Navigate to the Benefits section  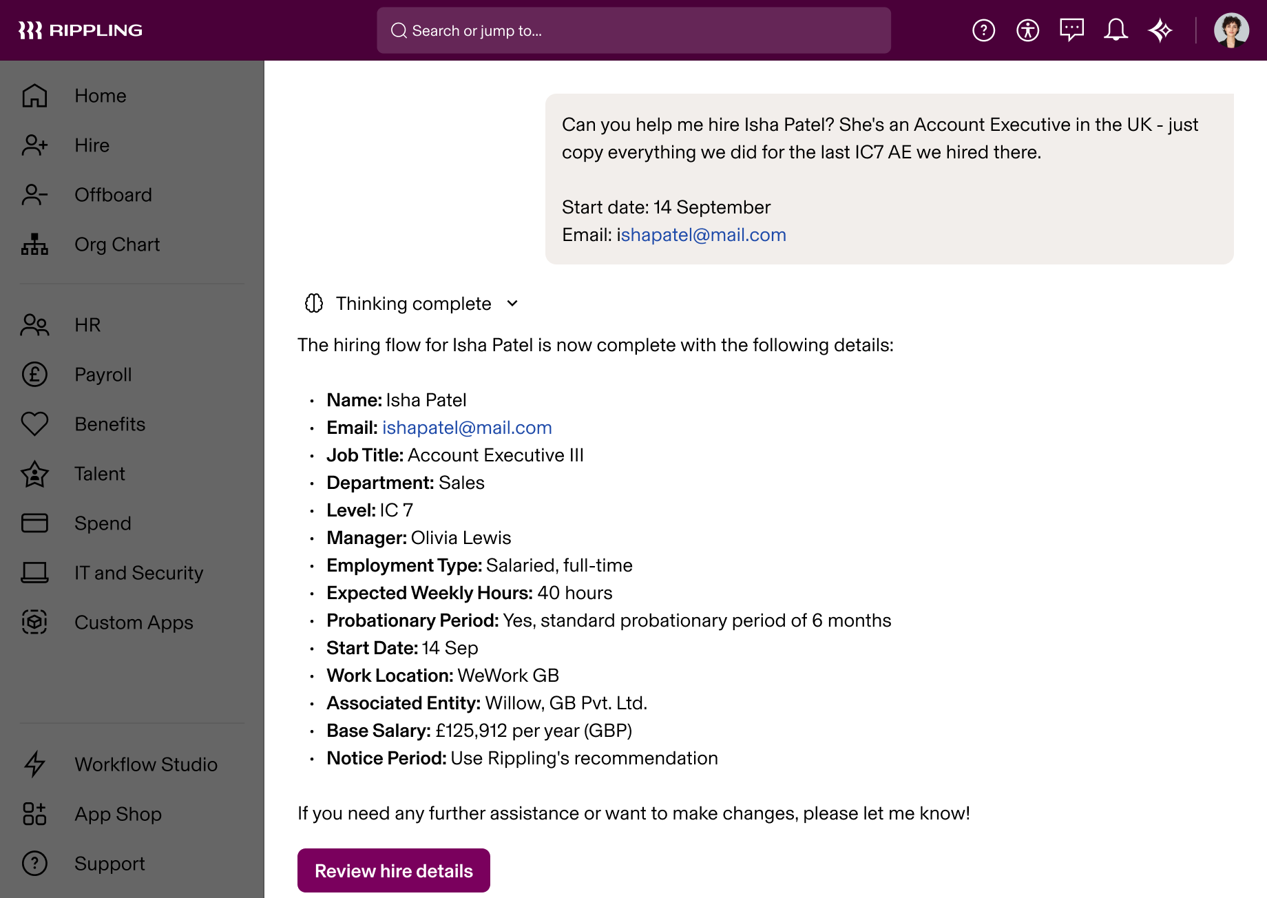click(x=109, y=424)
